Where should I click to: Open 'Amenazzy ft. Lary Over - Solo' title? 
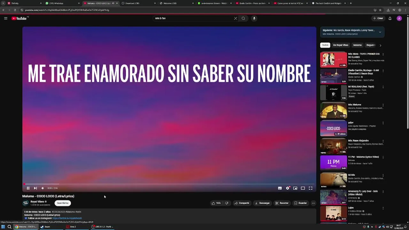click(363, 193)
